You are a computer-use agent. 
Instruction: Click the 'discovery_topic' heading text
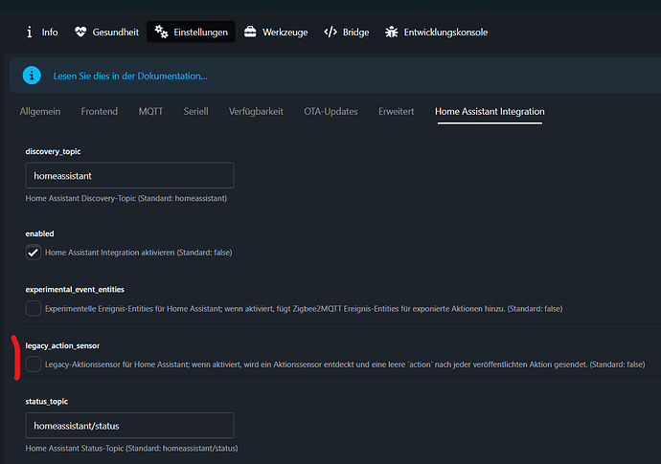click(x=53, y=151)
